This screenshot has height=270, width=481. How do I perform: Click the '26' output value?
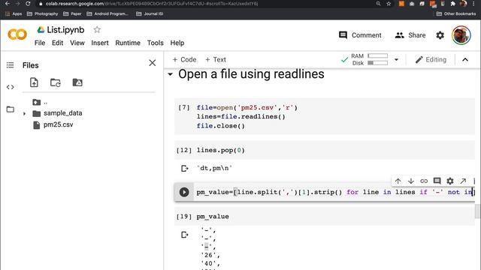pos(209,255)
